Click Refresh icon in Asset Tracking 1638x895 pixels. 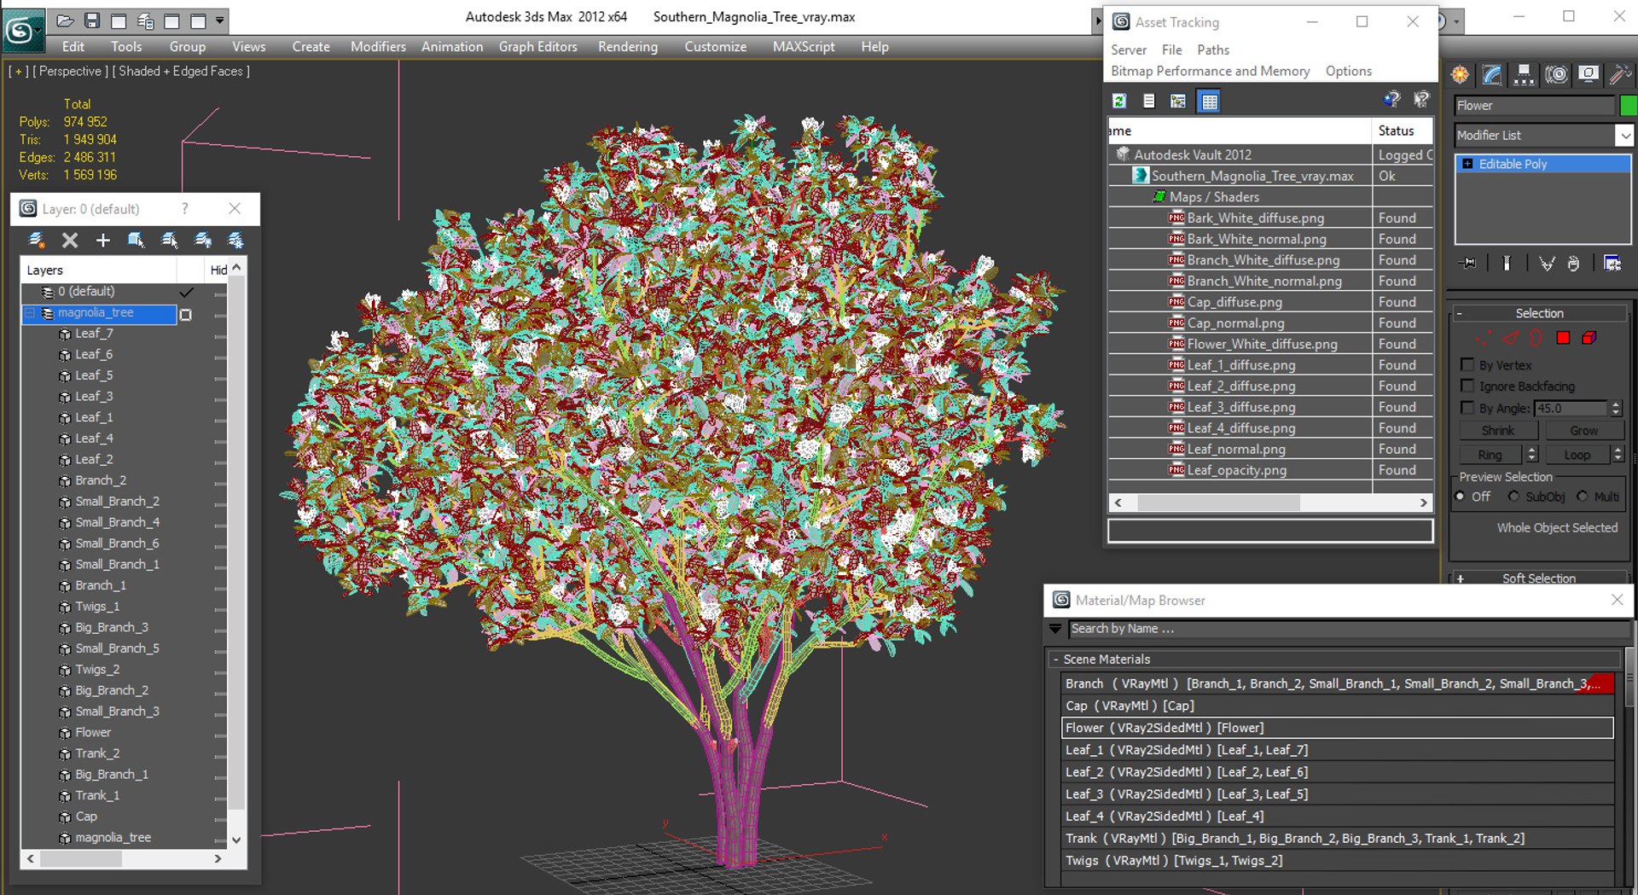(x=1119, y=102)
